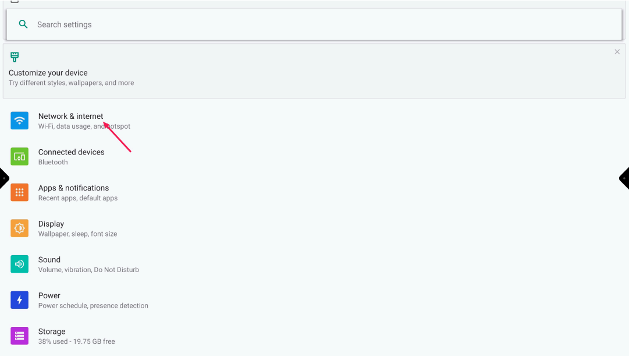Click the Network & internet Wi-Fi icon
The width and height of the screenshot is (629, 356).
point(19,121)
